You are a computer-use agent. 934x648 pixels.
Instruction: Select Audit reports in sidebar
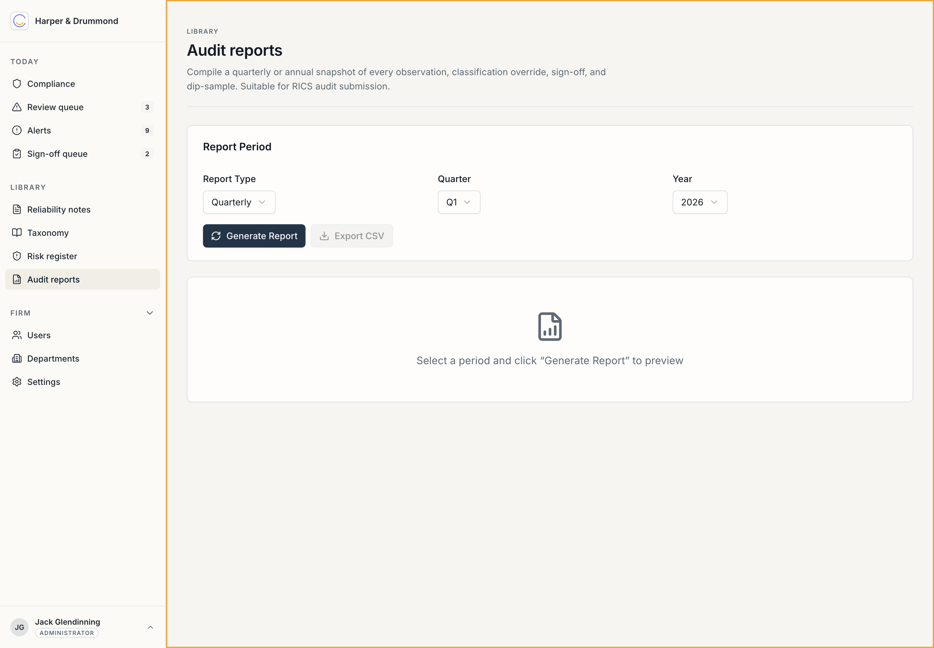pyautogui.click(x=82, y=279)
